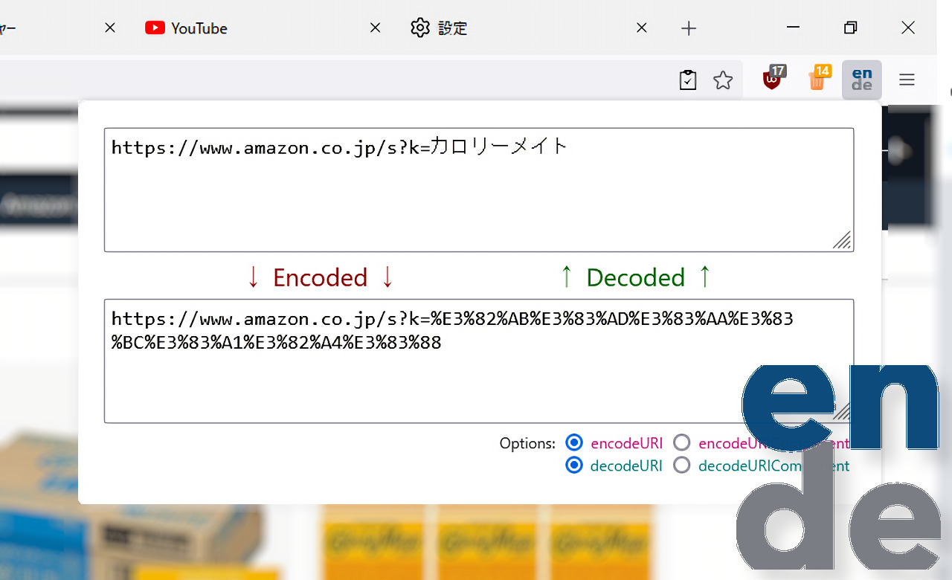The height and width of the screenshot is (580, 952).
Task: Grab the resize handle of decoded text area
Action: tap(842, 240)
